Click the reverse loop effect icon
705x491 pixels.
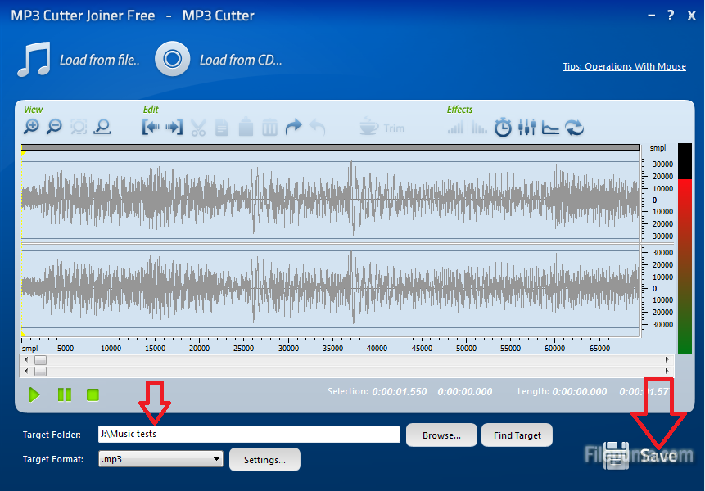(x=572, y=128)
